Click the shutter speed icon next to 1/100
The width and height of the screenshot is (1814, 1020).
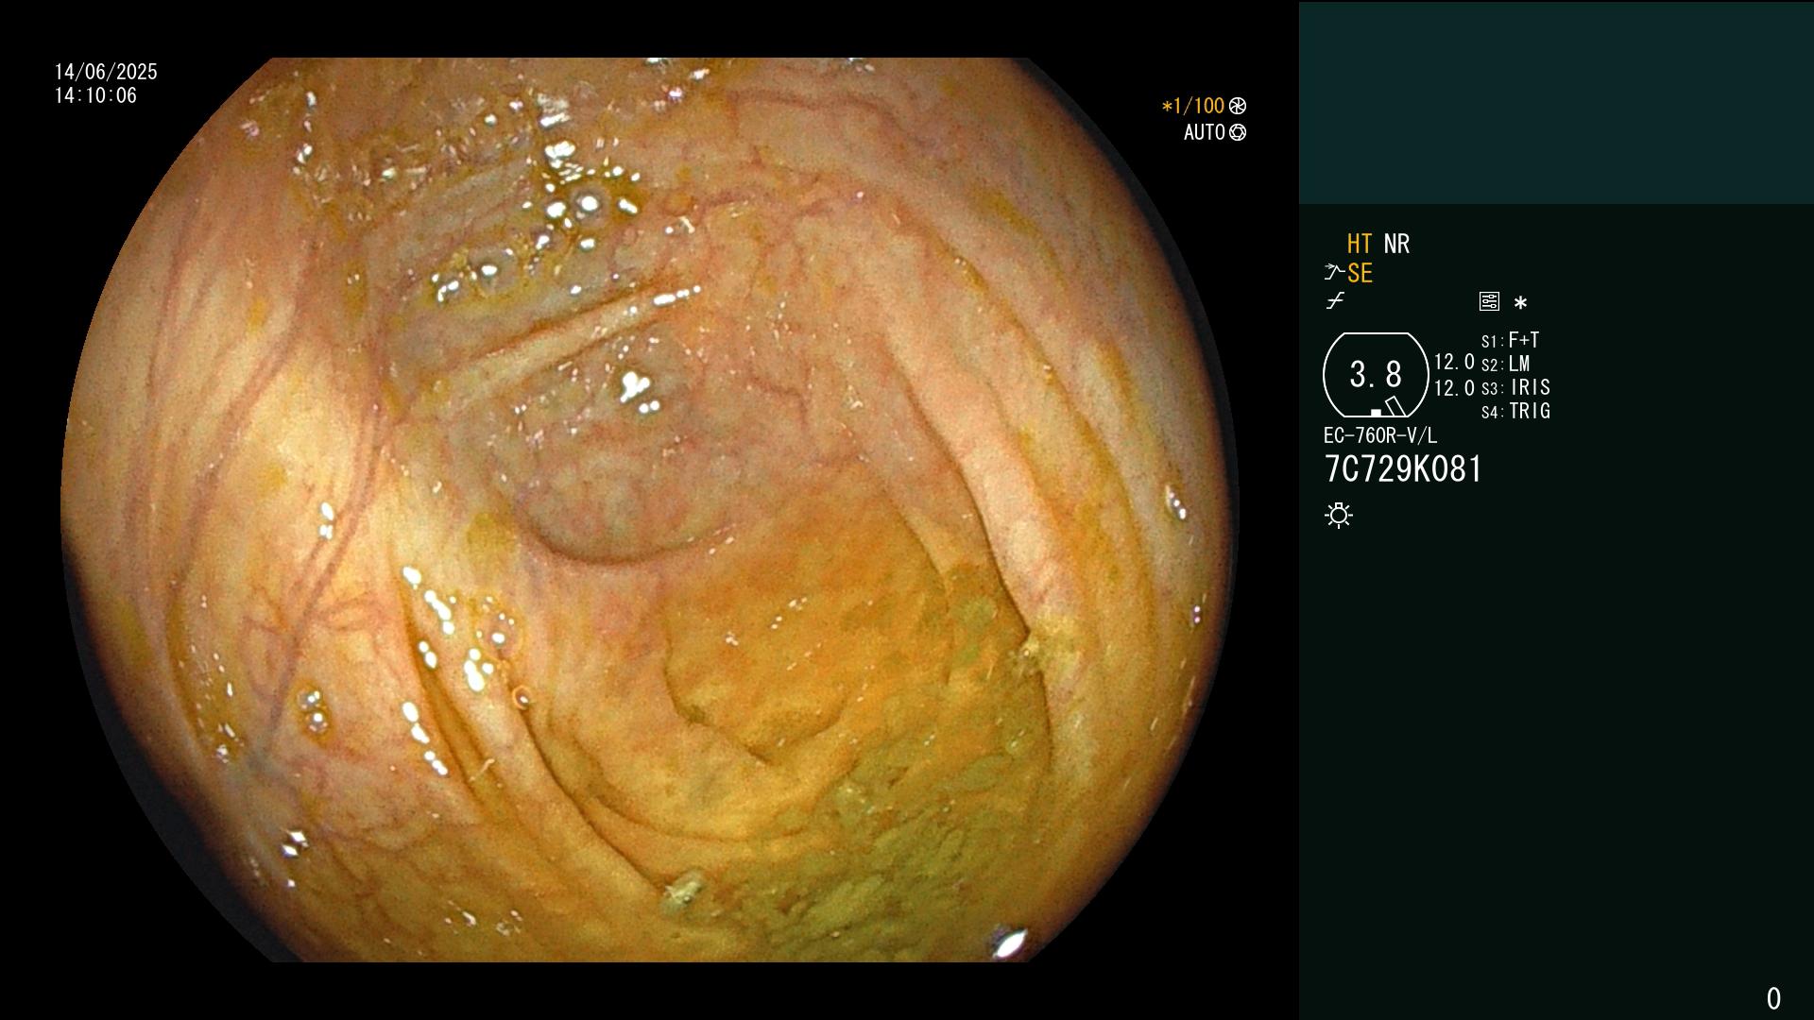coord(1238,106)
